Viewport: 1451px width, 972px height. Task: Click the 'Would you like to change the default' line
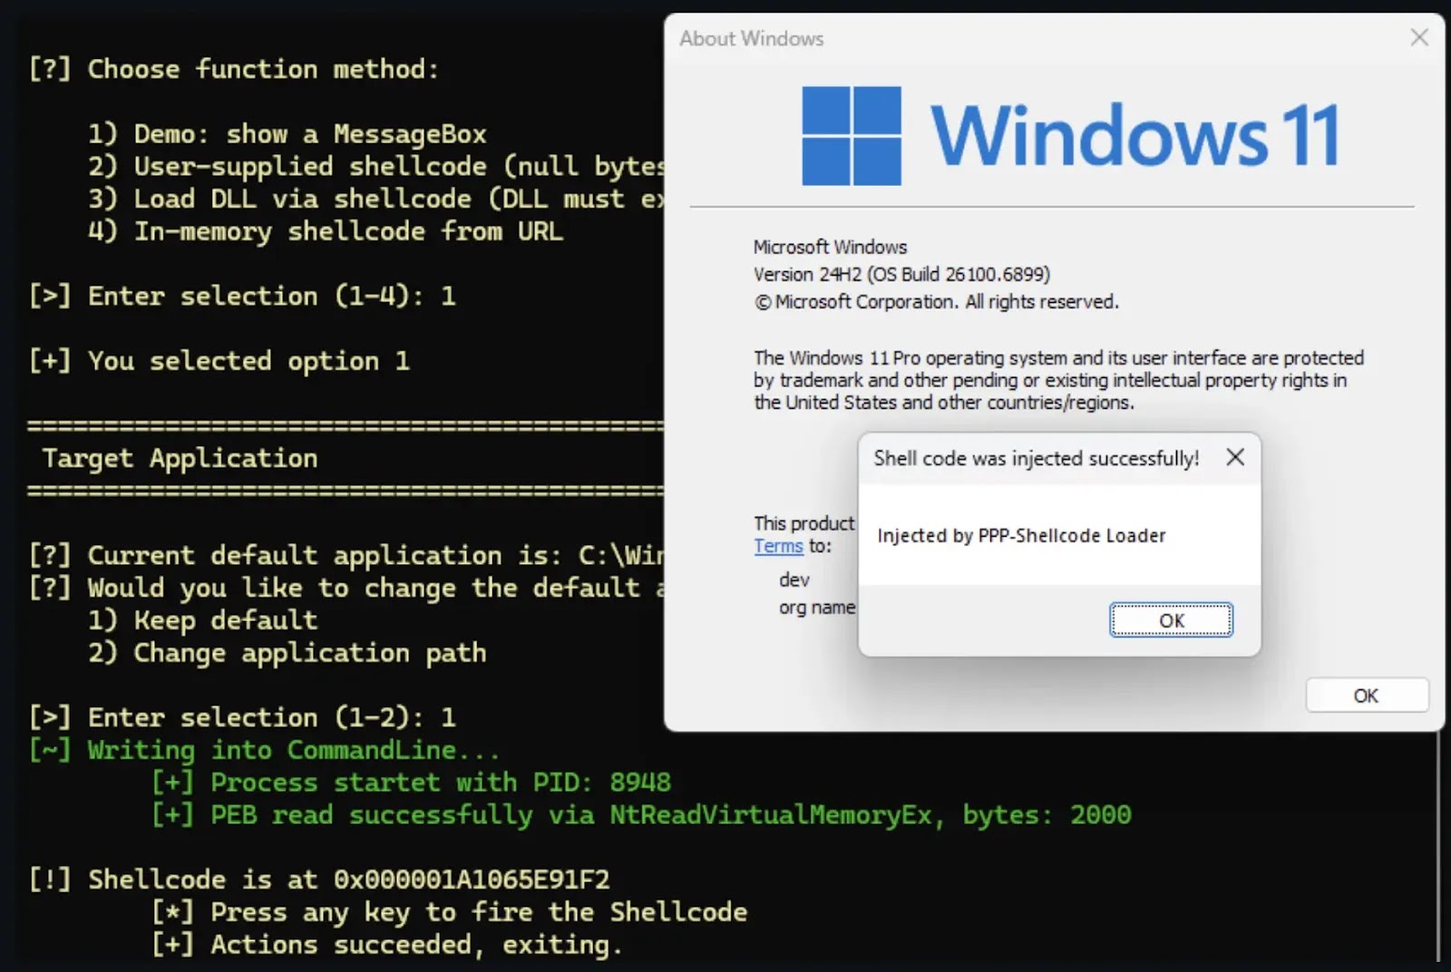pos(347,588)
